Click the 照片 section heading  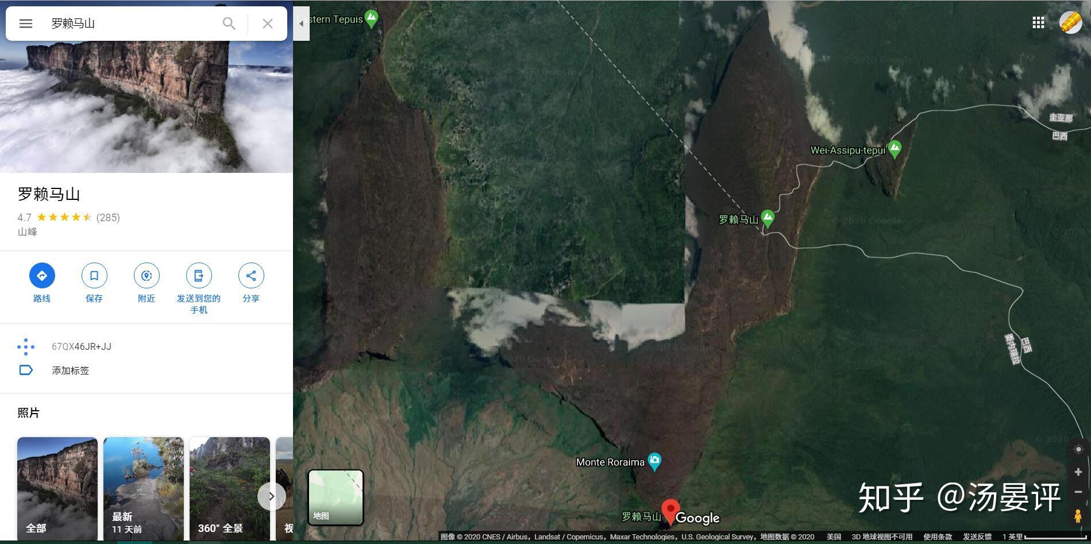(28, 413)
